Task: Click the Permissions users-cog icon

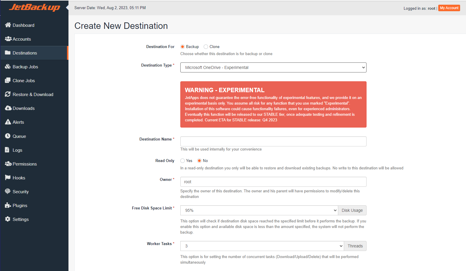Action: coord(8,164)
